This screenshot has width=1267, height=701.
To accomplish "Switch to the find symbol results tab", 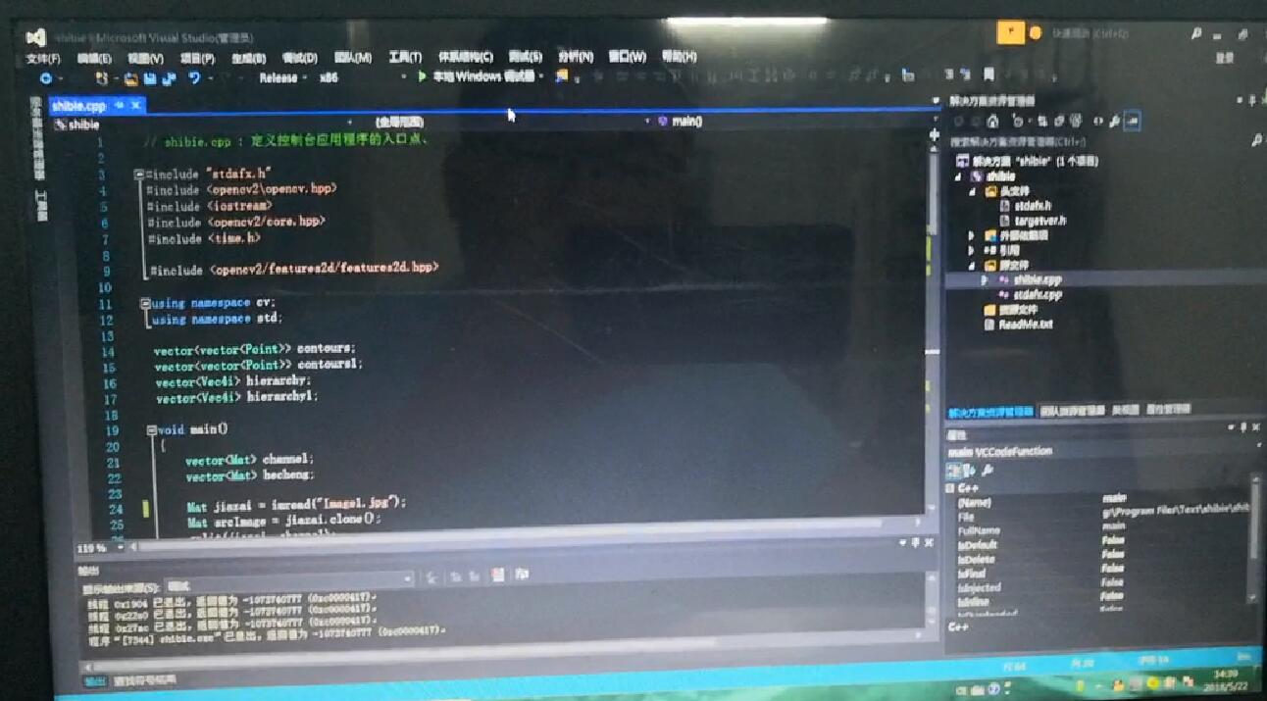I will 145,680.
